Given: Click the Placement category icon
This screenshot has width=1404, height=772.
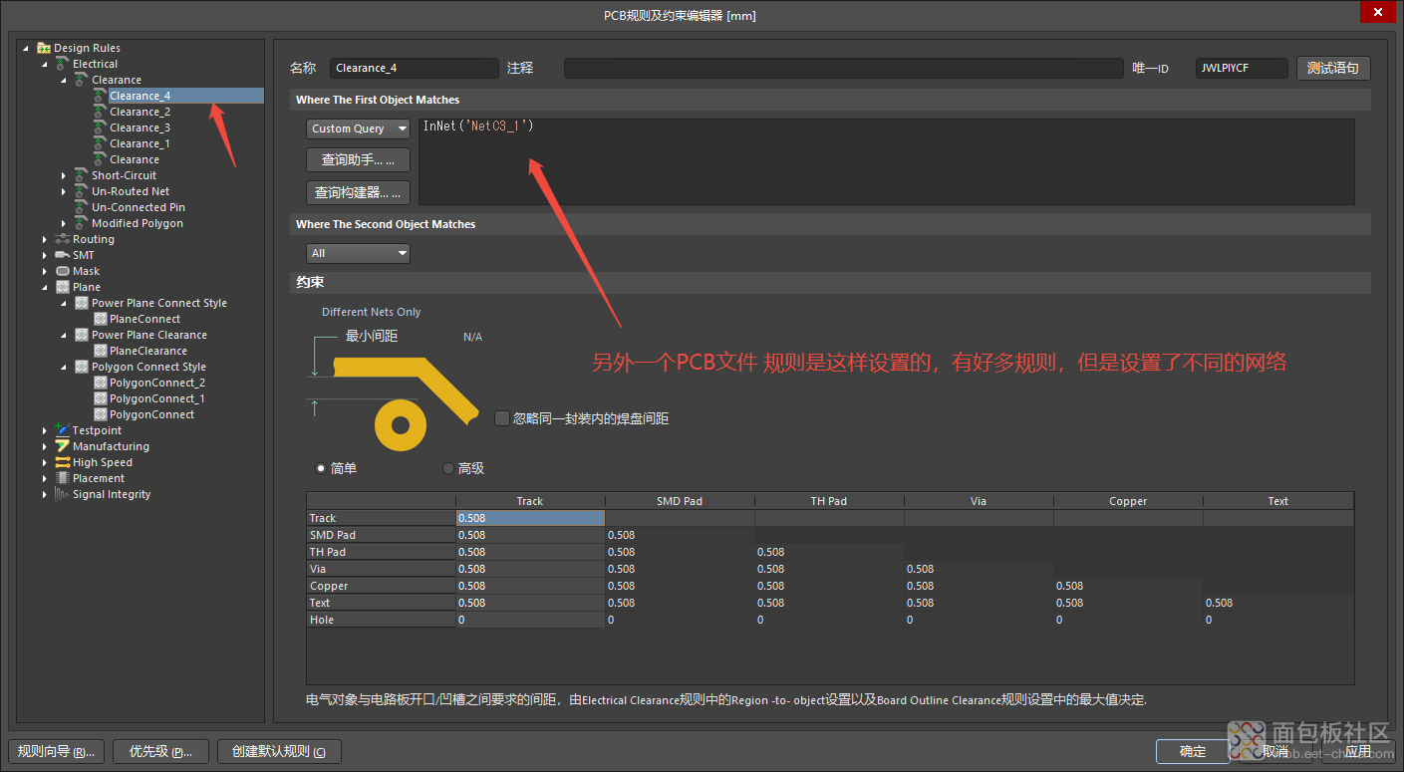Looking at the screenshot, I should [63, 478].
